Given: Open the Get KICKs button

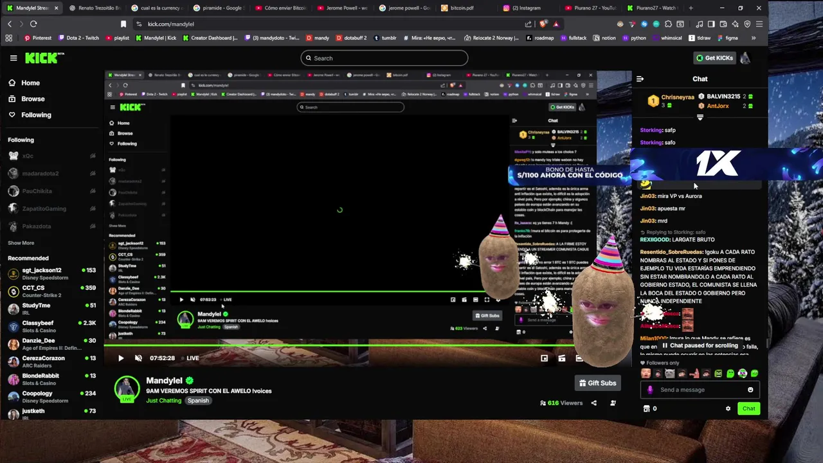Looking at the screenshot, I should (x=714, y=58).
